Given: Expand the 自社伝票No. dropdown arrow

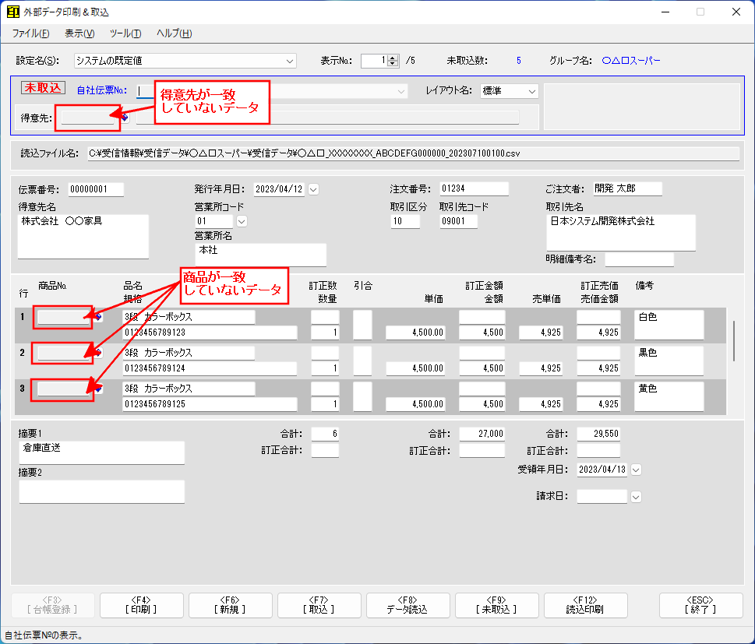Looking at the screenshot, I should (401, 91).
